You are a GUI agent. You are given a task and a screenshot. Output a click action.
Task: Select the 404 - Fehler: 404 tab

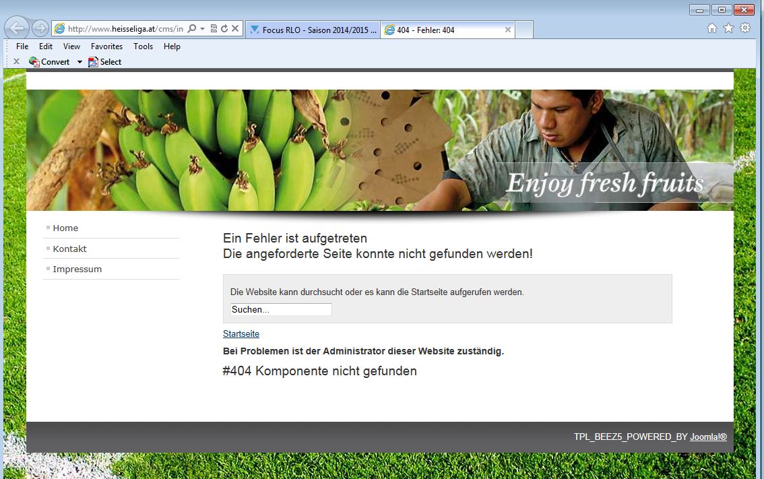click(x=447, y=30)
